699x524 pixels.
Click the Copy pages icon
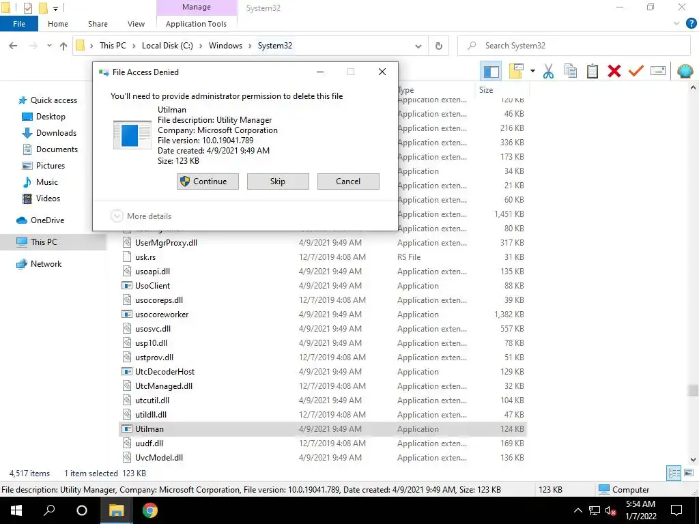tap(570, 71)
